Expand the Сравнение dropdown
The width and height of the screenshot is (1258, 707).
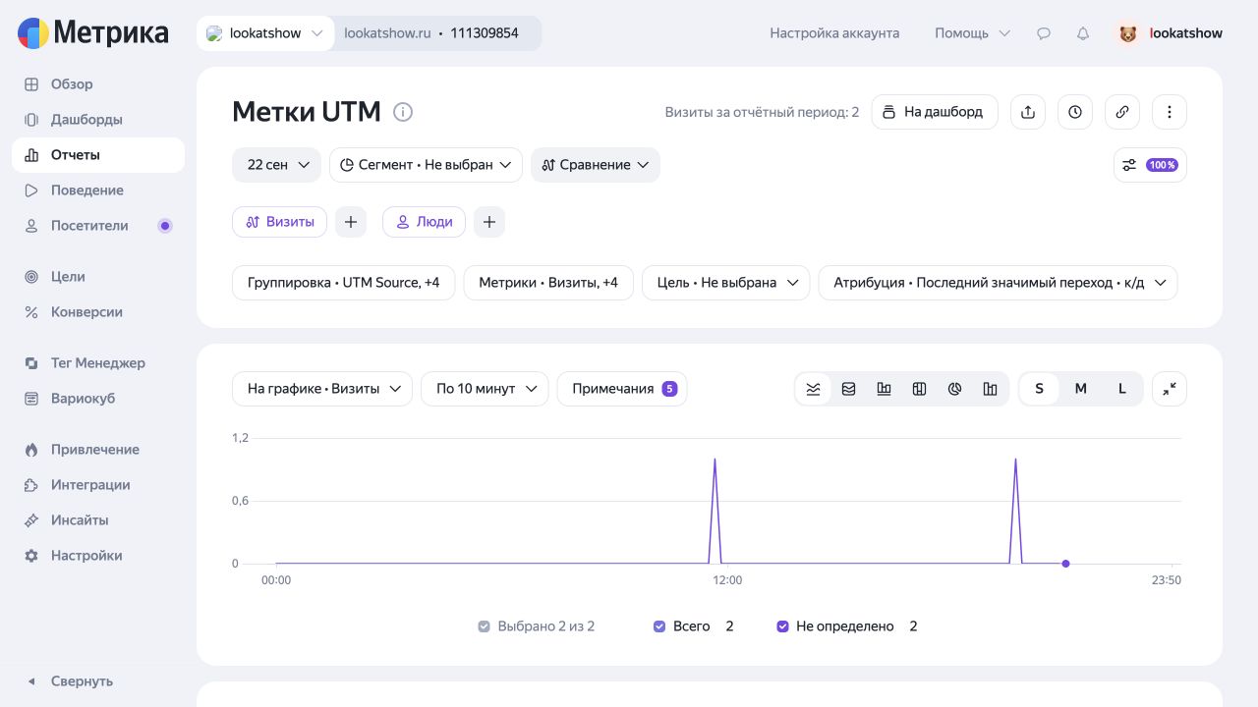[x=596, y=165]
